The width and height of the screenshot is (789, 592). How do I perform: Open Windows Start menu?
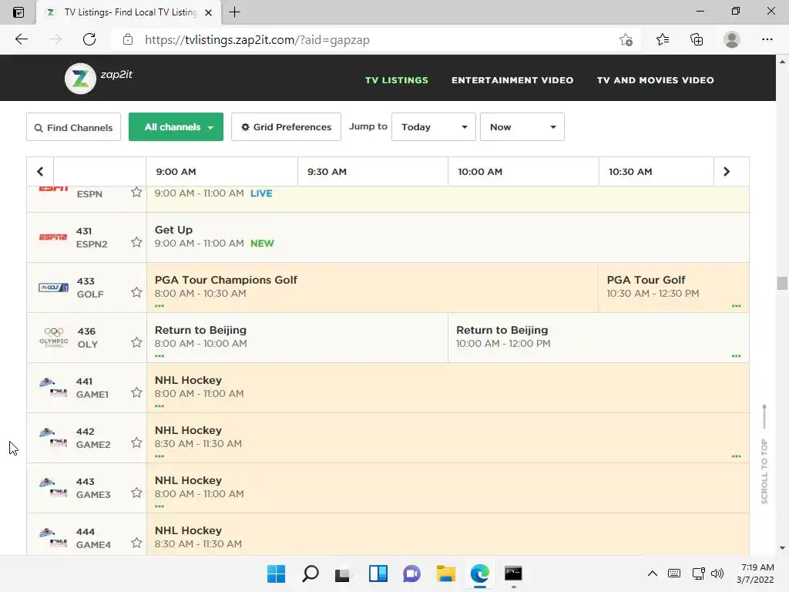click(276, 573)
